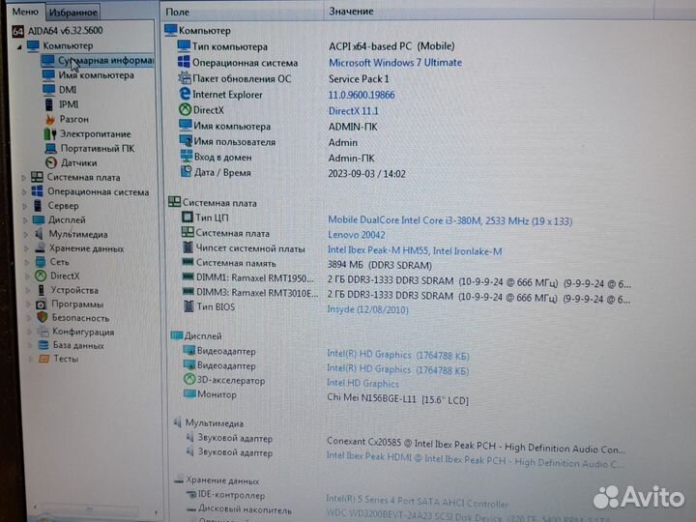Expand the Хранение данных tree node
696x522 pixels.
27,248
